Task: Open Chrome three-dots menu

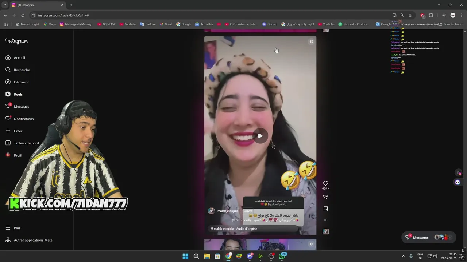Action: tap(461, 15)
